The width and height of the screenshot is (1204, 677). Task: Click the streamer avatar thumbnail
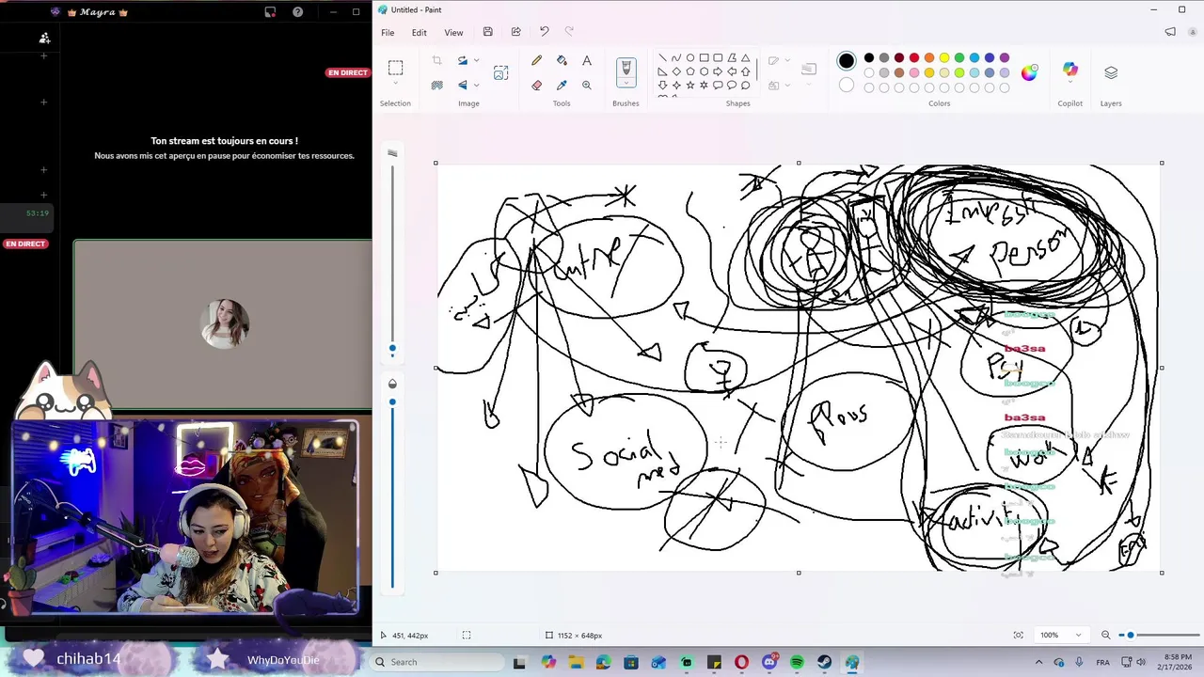pos(225,323)
